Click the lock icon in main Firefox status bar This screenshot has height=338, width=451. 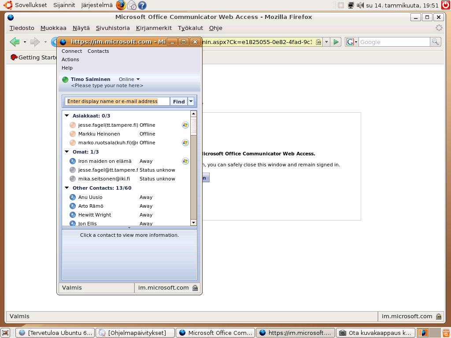439,316
